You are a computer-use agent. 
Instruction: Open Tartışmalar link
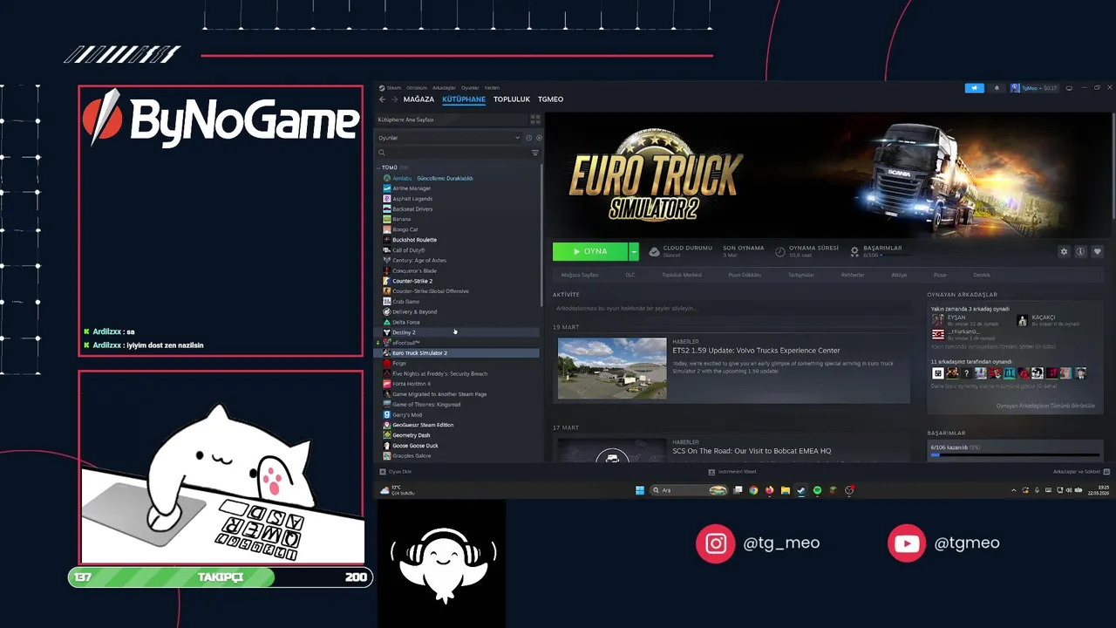click(x=801, y=275)
